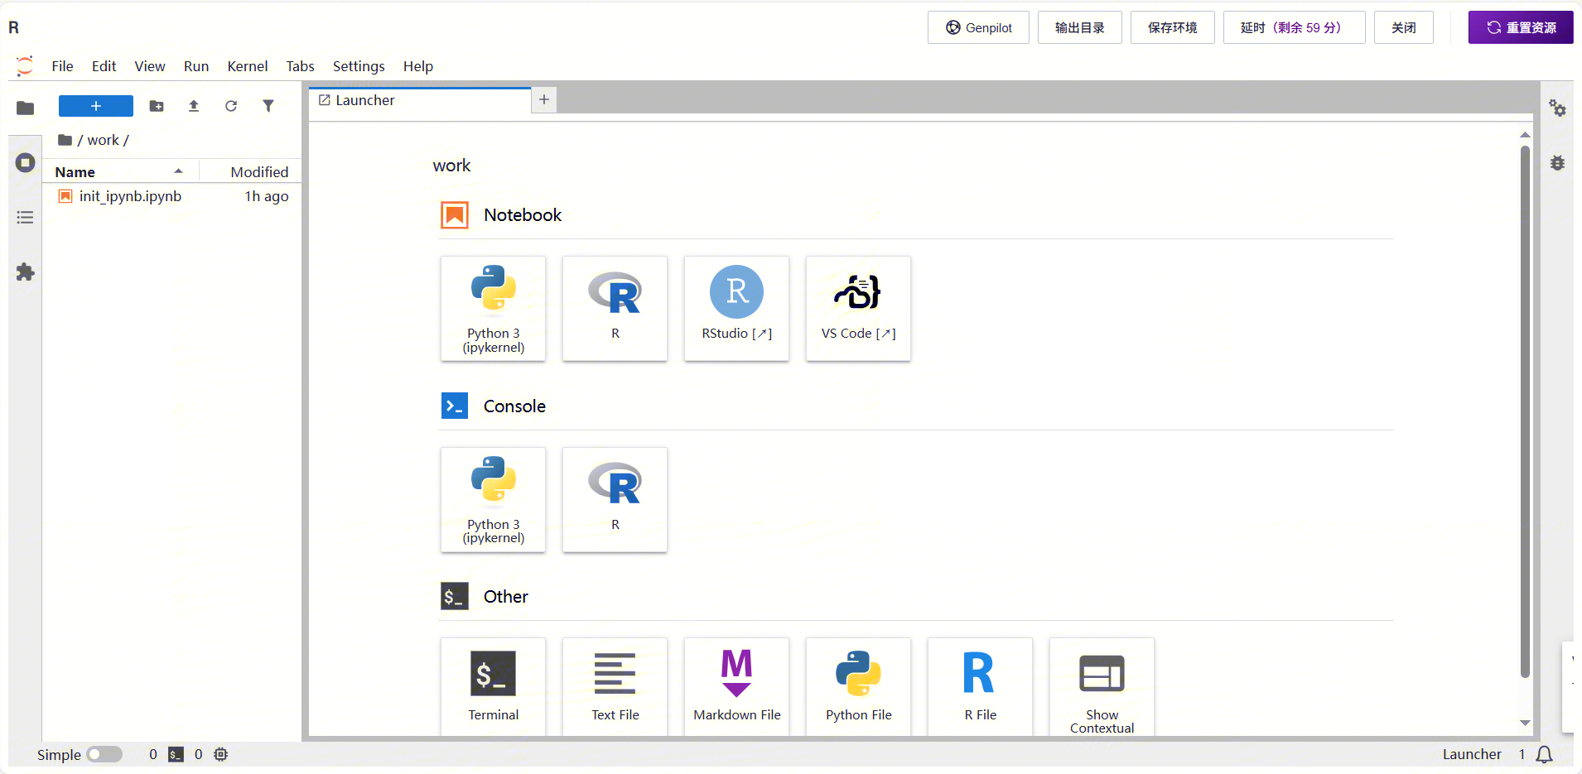Create a new Python File
Viewport: 1582px width, 774px height.
click(859, 686)
